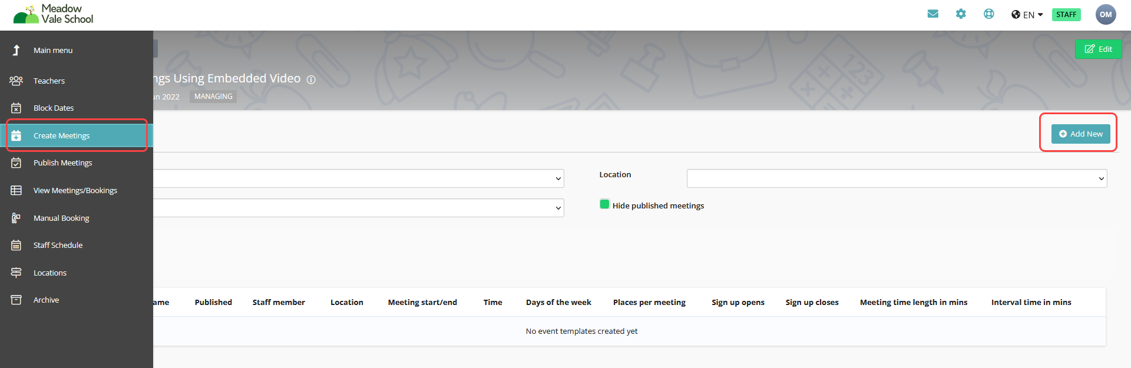Return to Main menu

52,50
